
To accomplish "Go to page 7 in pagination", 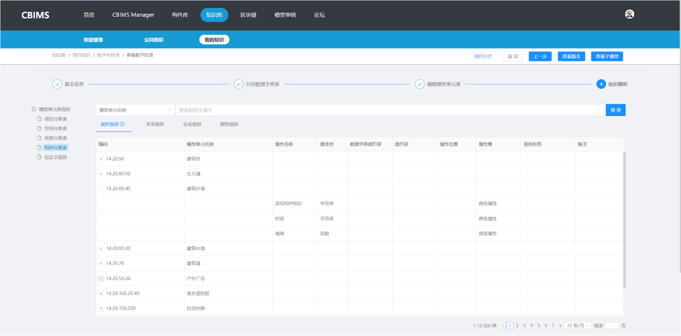I will click(553, 326).
